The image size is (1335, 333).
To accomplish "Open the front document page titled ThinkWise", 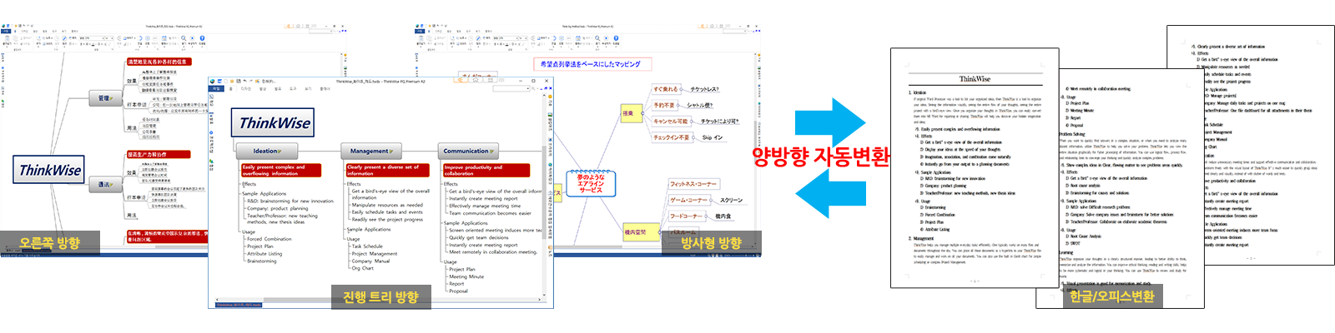I will pyautogui.click(x=975, y=169).
